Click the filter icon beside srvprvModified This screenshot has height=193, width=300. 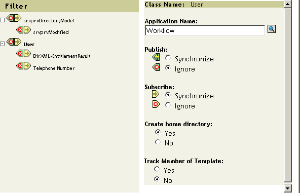(x=23, y=30)
